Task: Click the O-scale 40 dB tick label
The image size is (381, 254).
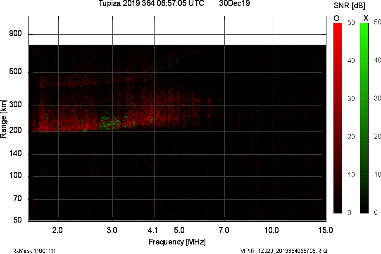Action: coord(351,60)
